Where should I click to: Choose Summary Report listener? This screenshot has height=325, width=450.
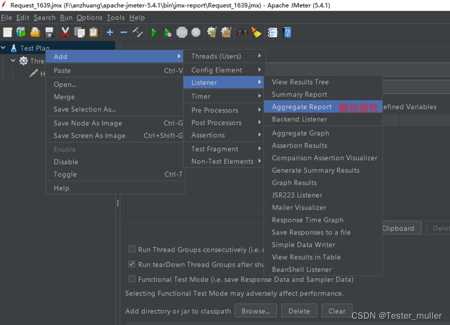pyautogui.click(x=323, y=94)
